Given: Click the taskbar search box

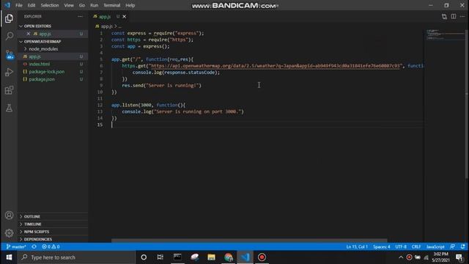Looking at the screenshot, I should click(76, 257).
